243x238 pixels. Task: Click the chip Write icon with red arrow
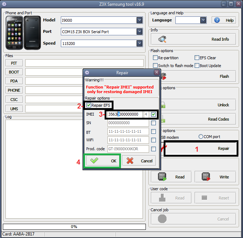coord(206,177)
